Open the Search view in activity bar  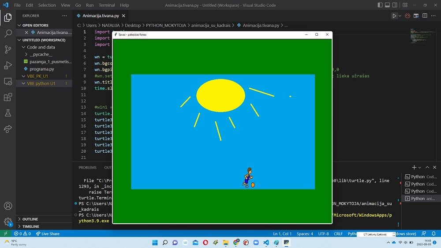(7, 34)
